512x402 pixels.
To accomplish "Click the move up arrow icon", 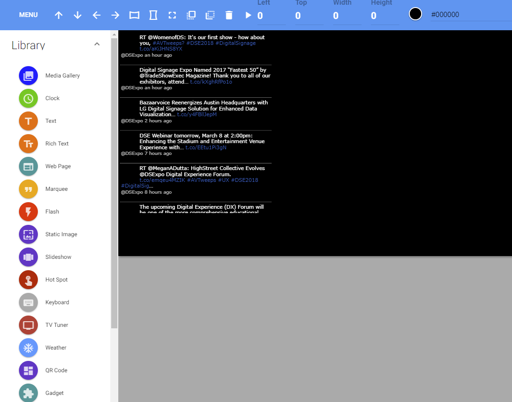I will (59, 15).
